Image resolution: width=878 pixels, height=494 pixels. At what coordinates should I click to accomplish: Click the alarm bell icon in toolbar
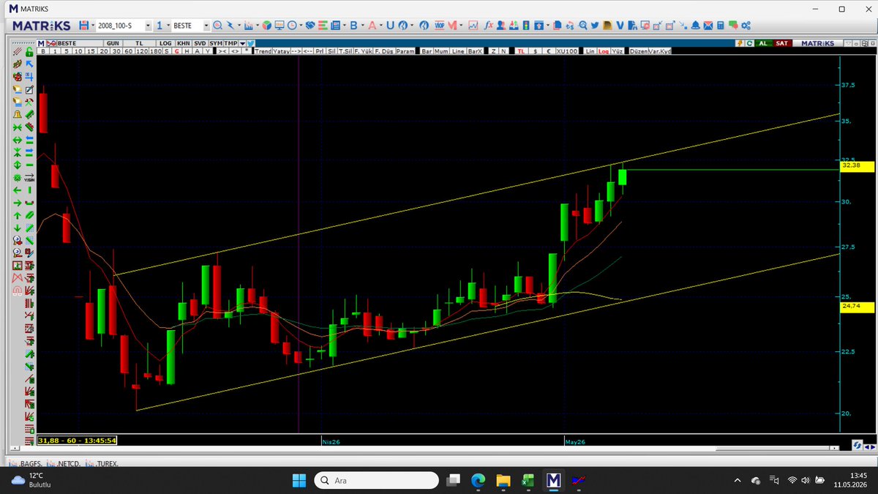696,26
